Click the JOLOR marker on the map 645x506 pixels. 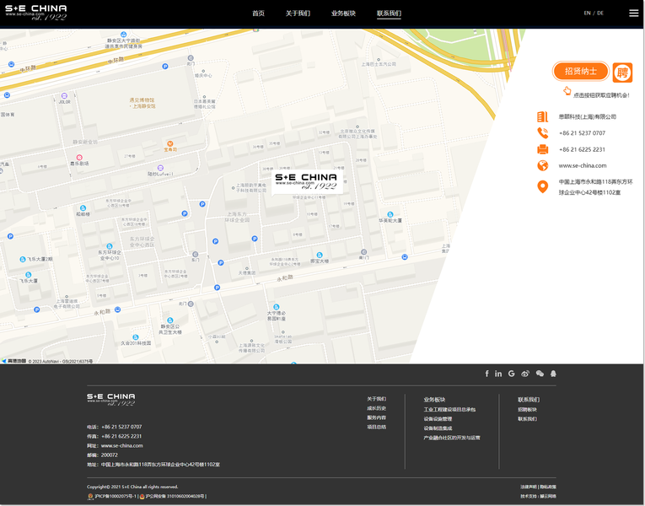(64, 96)
